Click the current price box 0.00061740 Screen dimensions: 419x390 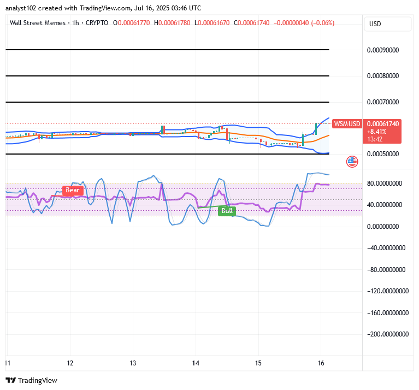point(382,124)
